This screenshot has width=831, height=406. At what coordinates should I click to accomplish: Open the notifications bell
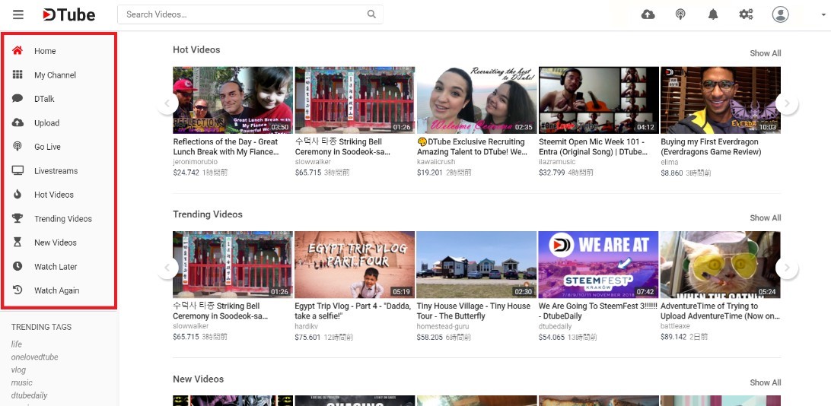point(713,14)
